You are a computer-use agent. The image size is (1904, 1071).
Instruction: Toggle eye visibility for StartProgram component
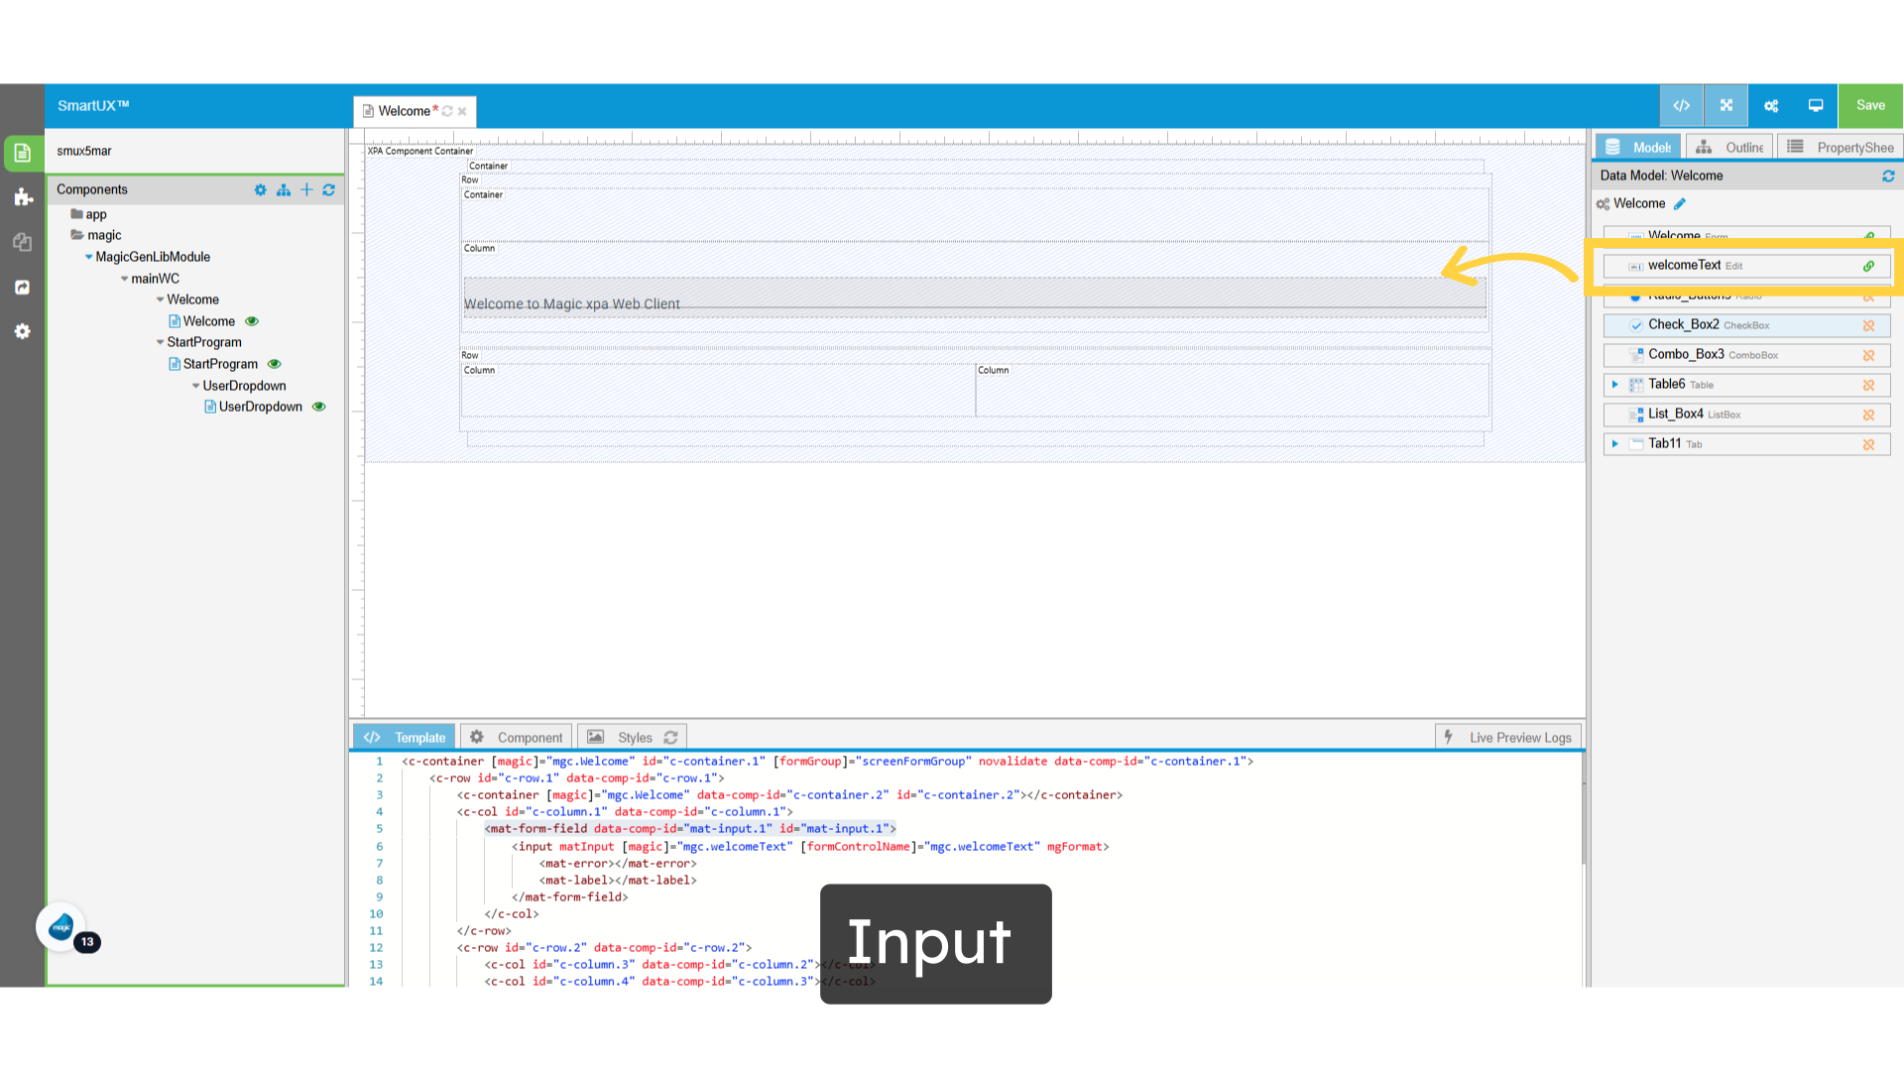coord(275,364)
